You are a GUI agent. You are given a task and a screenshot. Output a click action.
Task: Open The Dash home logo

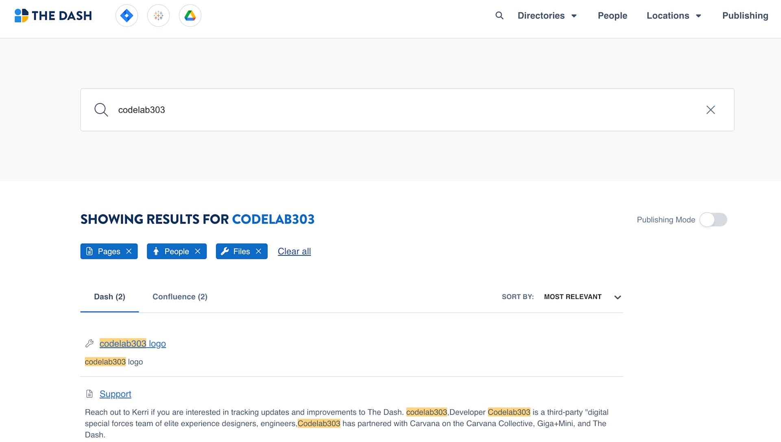point(53,15)
